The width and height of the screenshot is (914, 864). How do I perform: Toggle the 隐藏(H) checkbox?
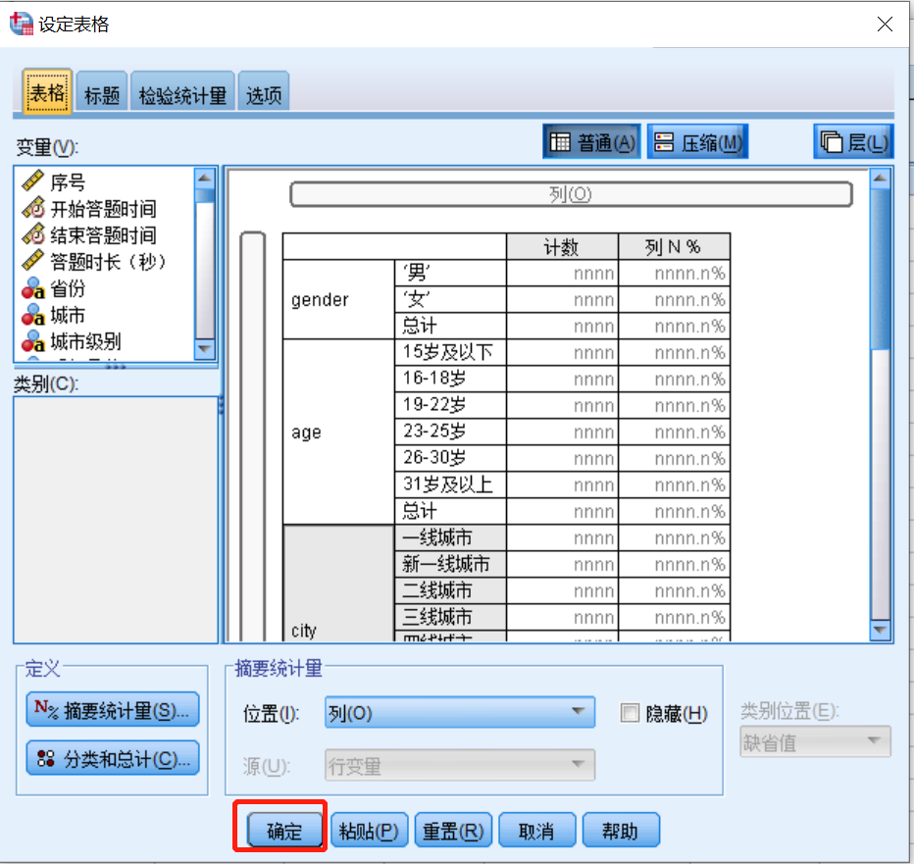coord(630,712)
